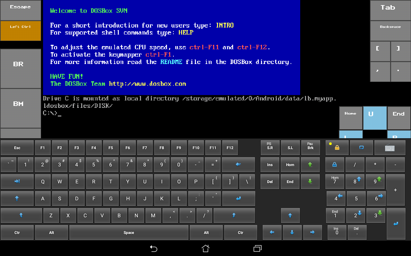Toggle Caps Lock key beside A

click(x=17, y=198)
